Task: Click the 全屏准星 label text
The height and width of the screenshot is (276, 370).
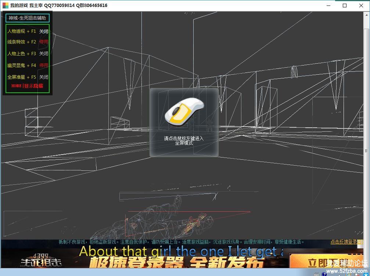Action: (x=16, y=77)
